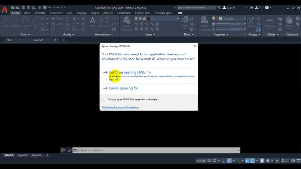Open Layer Properties manager
The height and width of the screenshot is (169, 301).
click(x=127, y=23)
